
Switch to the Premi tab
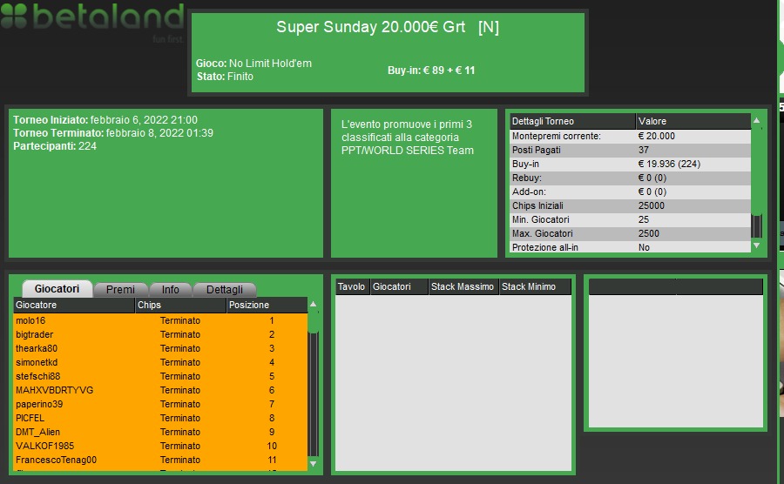tap(120, 290)
